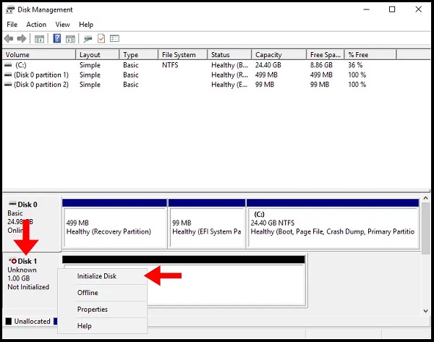Open the File menu
434x342 pixels.
[x=12, y=25]
